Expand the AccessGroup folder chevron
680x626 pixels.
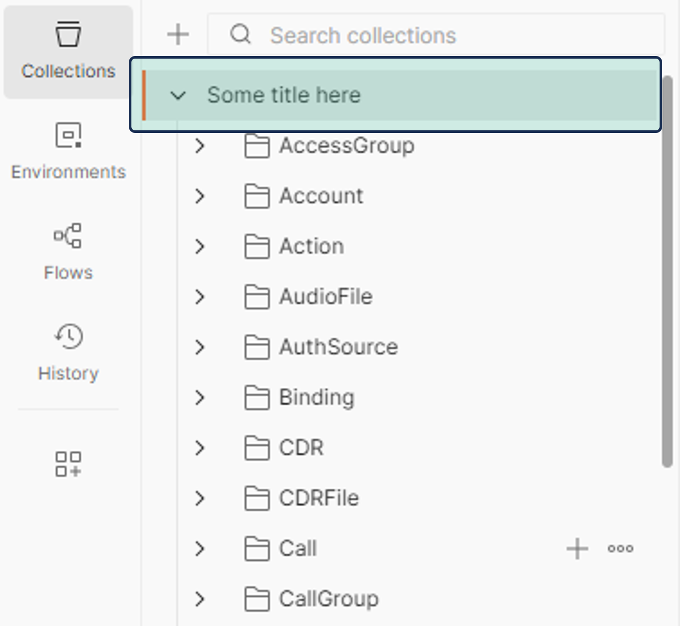point(199,146)
